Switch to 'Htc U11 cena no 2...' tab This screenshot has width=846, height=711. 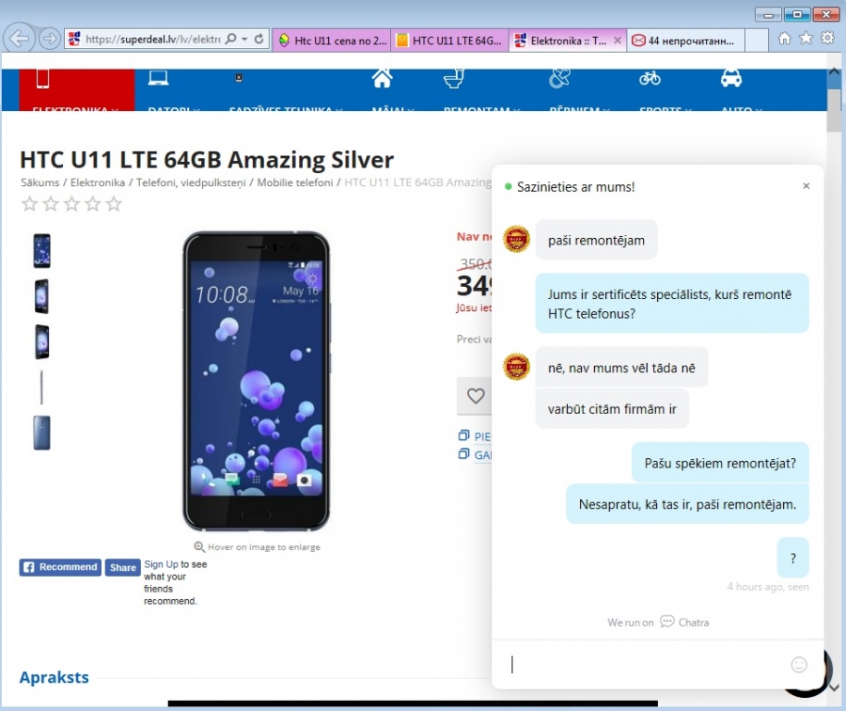332,40
